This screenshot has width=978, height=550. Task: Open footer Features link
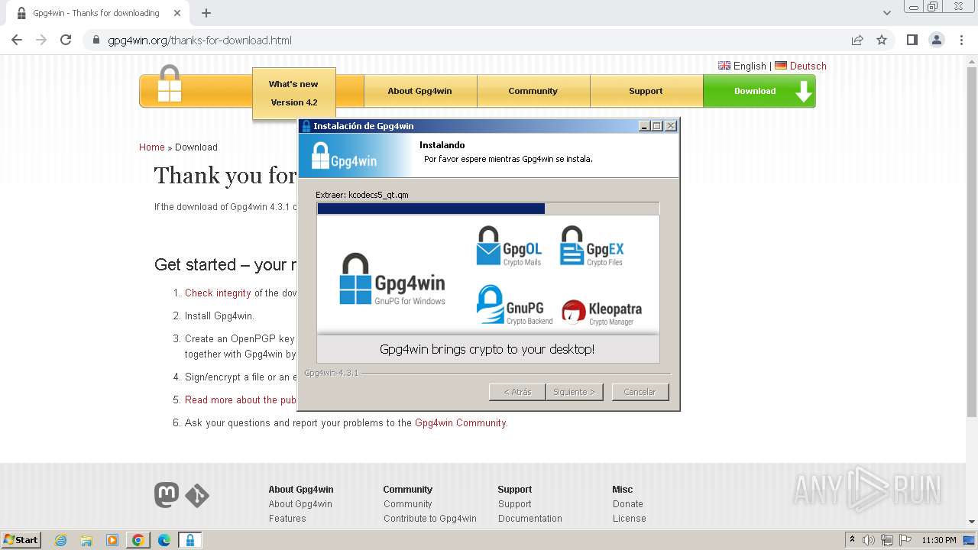(x=287, y=519)
